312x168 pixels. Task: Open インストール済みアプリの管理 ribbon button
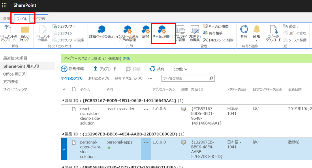tap(127, 33)
